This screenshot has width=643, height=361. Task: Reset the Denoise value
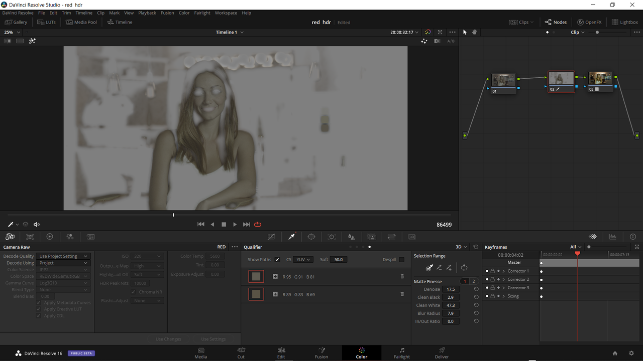tap(476, 289)
